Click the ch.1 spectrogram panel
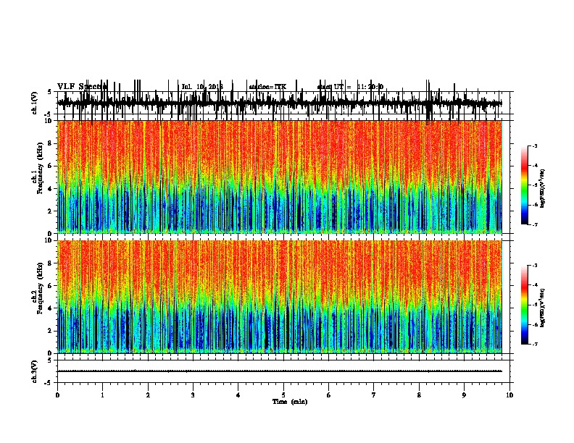Screen dimensions: 574x443 pos(279,177)
